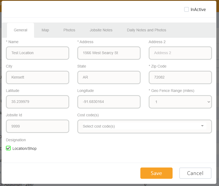The height and width of the screenshot is (186, 219).
Task: Open the Geo Fence Range (miles) selector
Action: tap(180, 102)
